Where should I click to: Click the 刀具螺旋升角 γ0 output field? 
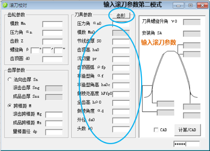[192, 22]
